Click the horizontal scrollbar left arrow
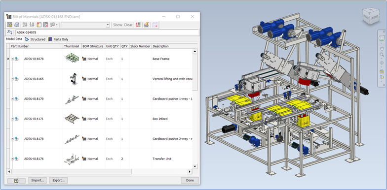This screenshot has height=190, width=387. [x=9, y=171]
